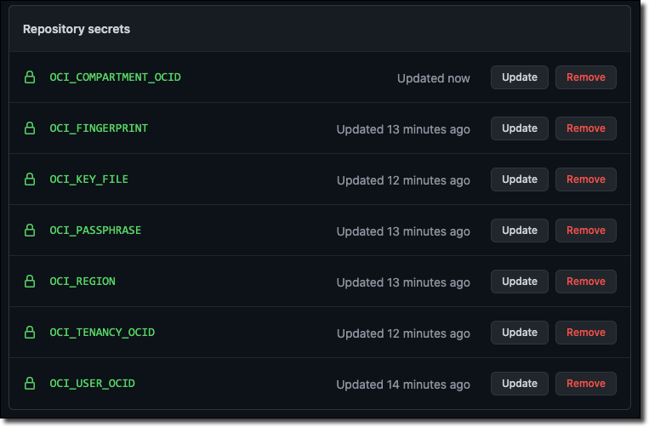Remove the OCI_PASSPHRASE secret
The width and height of the screenshot is (649, 427).
pyautogui.click(x=585, y=231)
